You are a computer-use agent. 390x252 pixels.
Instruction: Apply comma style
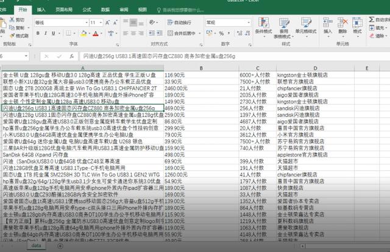pyautogui.click(x=229, y=33)
